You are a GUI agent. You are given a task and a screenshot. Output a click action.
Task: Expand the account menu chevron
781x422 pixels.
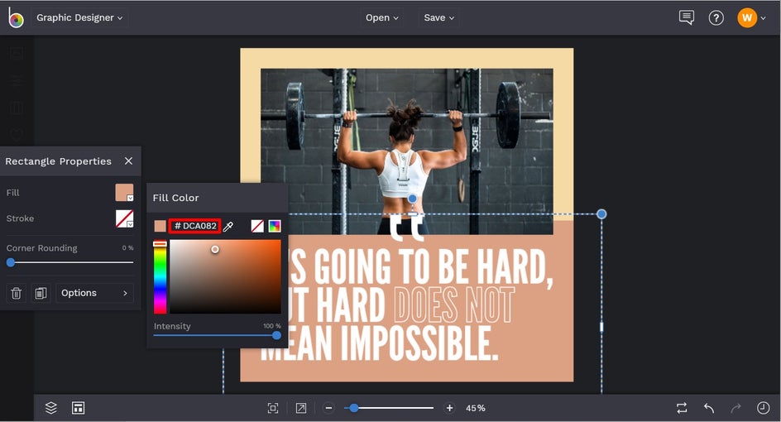click(763, 18)
